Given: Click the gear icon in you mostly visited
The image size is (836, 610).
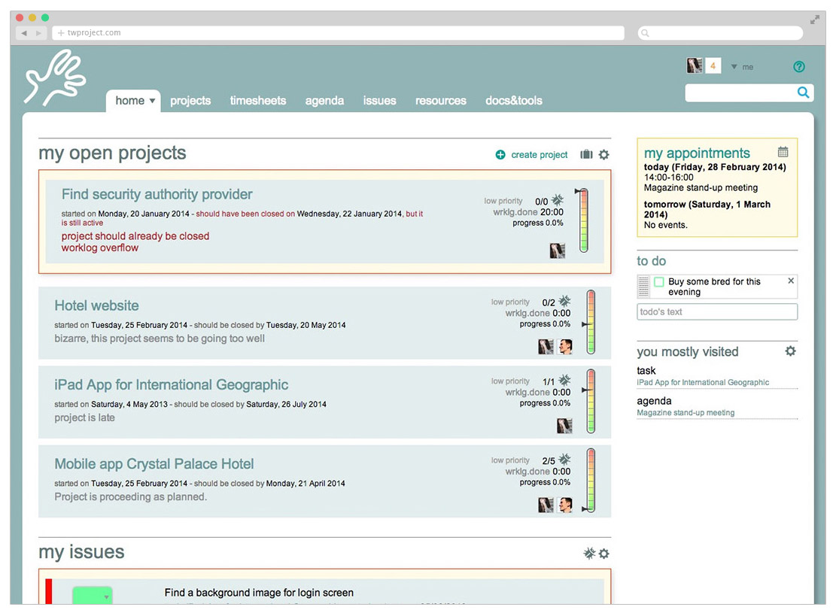Looking at the screenshot, I should pyautogui.click(x=790, y=351).
